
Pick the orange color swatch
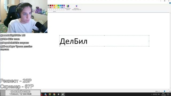[54, 5]
